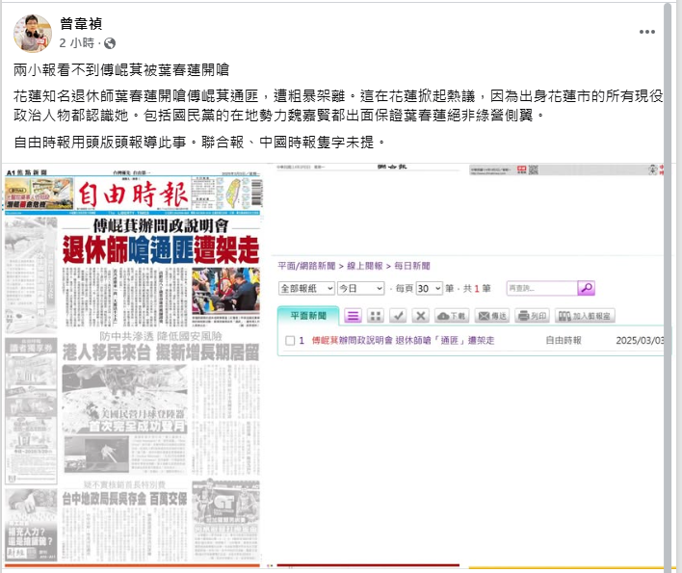Click the 加入剪報室 clipping button

[585, 316]
